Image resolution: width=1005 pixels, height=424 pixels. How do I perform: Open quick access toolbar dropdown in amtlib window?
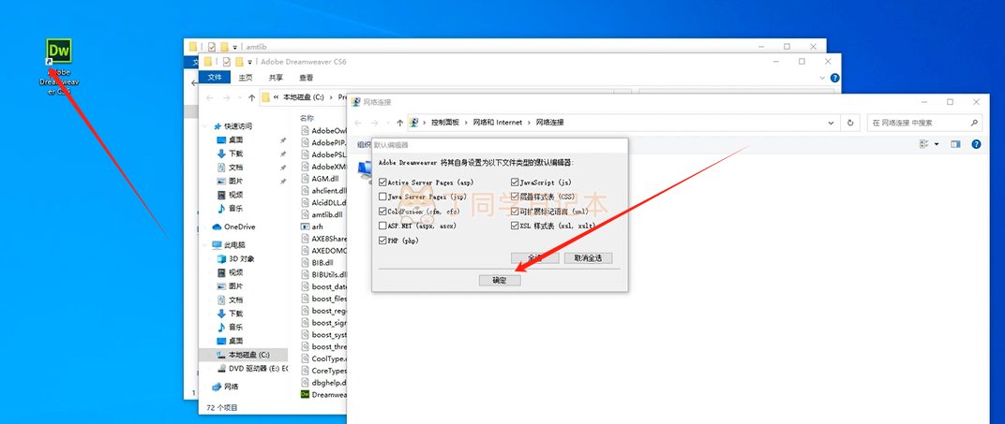(234, 47)
